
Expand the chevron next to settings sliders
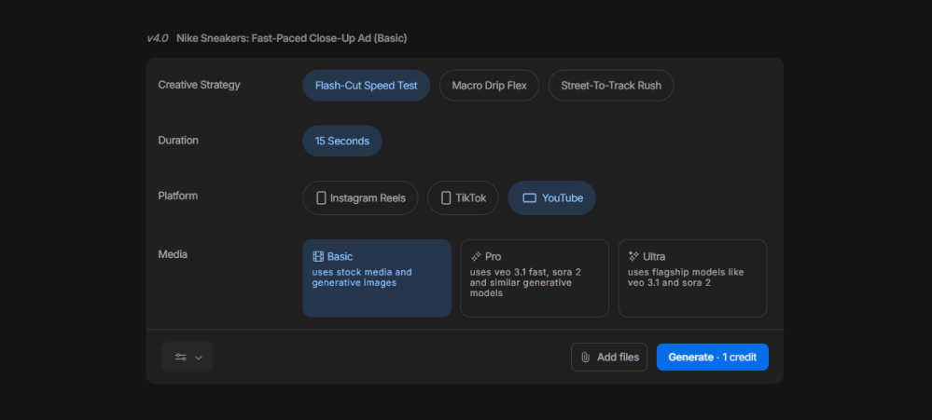click(199, 358)
